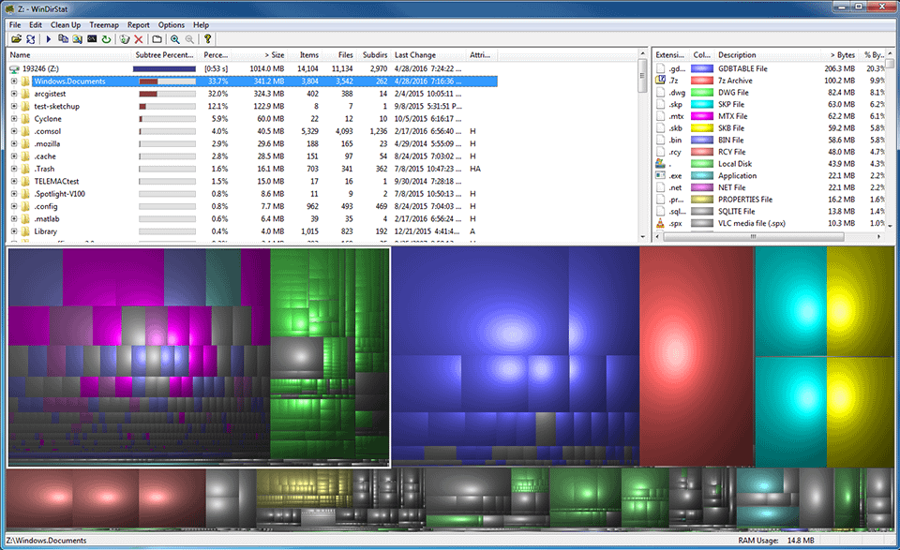Click the folder icon of arcgistest row
This screenshot has height=550, width=900.
click(x=25, y=94)
